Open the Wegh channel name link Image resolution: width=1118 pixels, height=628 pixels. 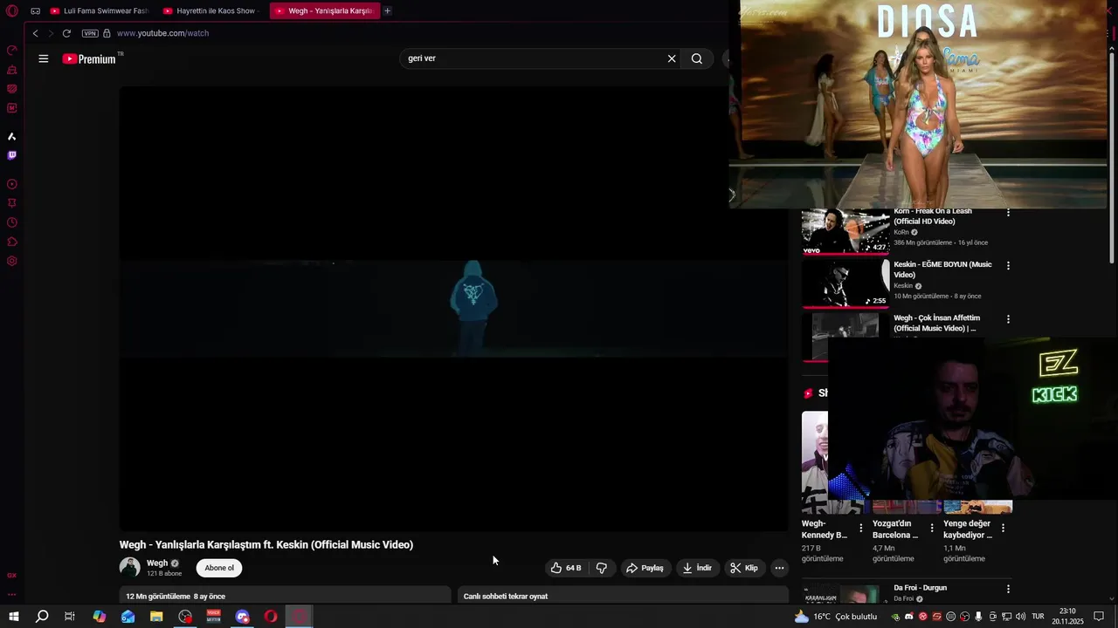pyautogui.click(x=157, y=563)
